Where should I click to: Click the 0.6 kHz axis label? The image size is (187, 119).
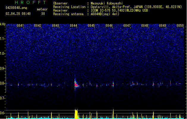pyautogui.click(x=3, y=113)
